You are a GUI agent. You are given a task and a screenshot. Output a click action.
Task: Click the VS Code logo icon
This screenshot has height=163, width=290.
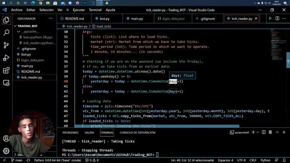tap(5, 10)
